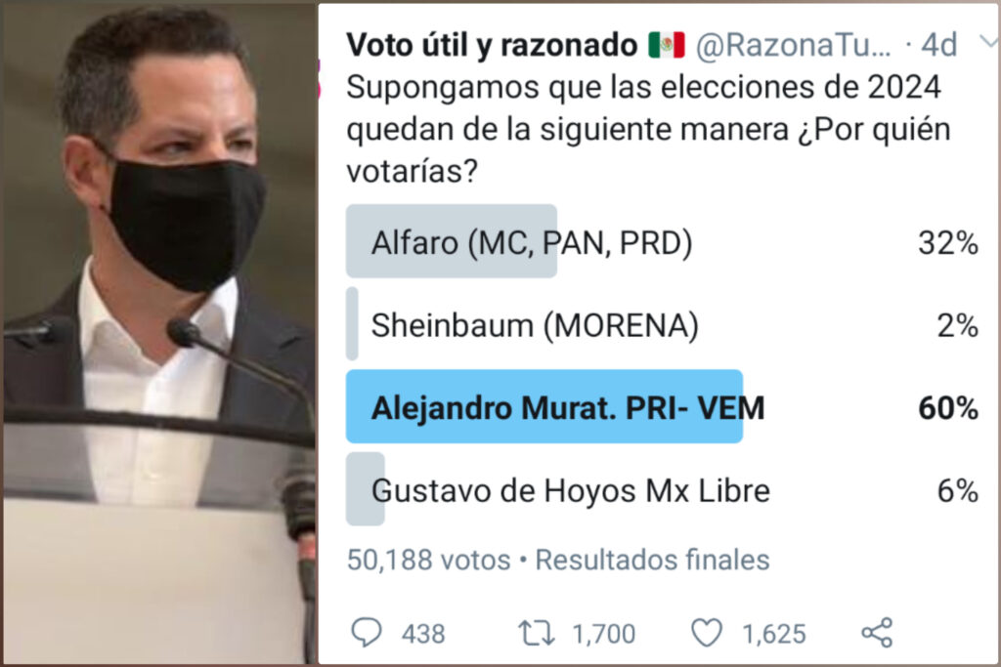
Task: Like the tweet with heart icon
Action: (x=707, y=633)
